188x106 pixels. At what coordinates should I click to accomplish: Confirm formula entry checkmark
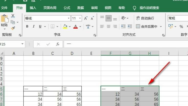click(x=48, y=44)
